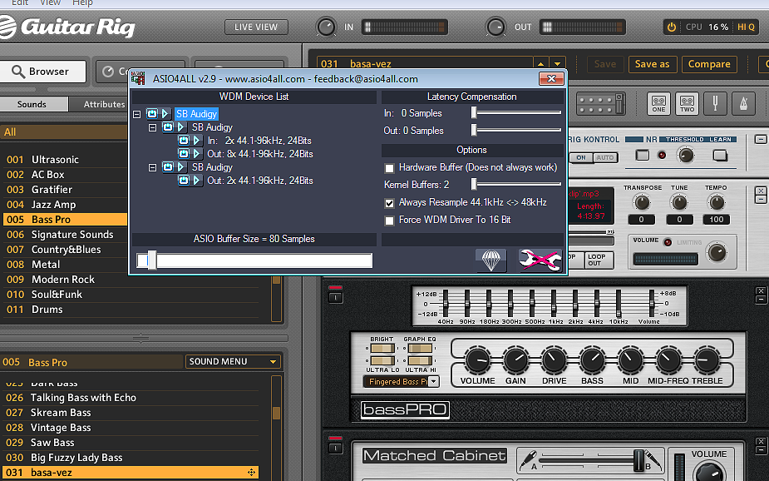Select preset 027 Skream Bass
This screenshot has height=481, width=769.
[x=130, y=413]
